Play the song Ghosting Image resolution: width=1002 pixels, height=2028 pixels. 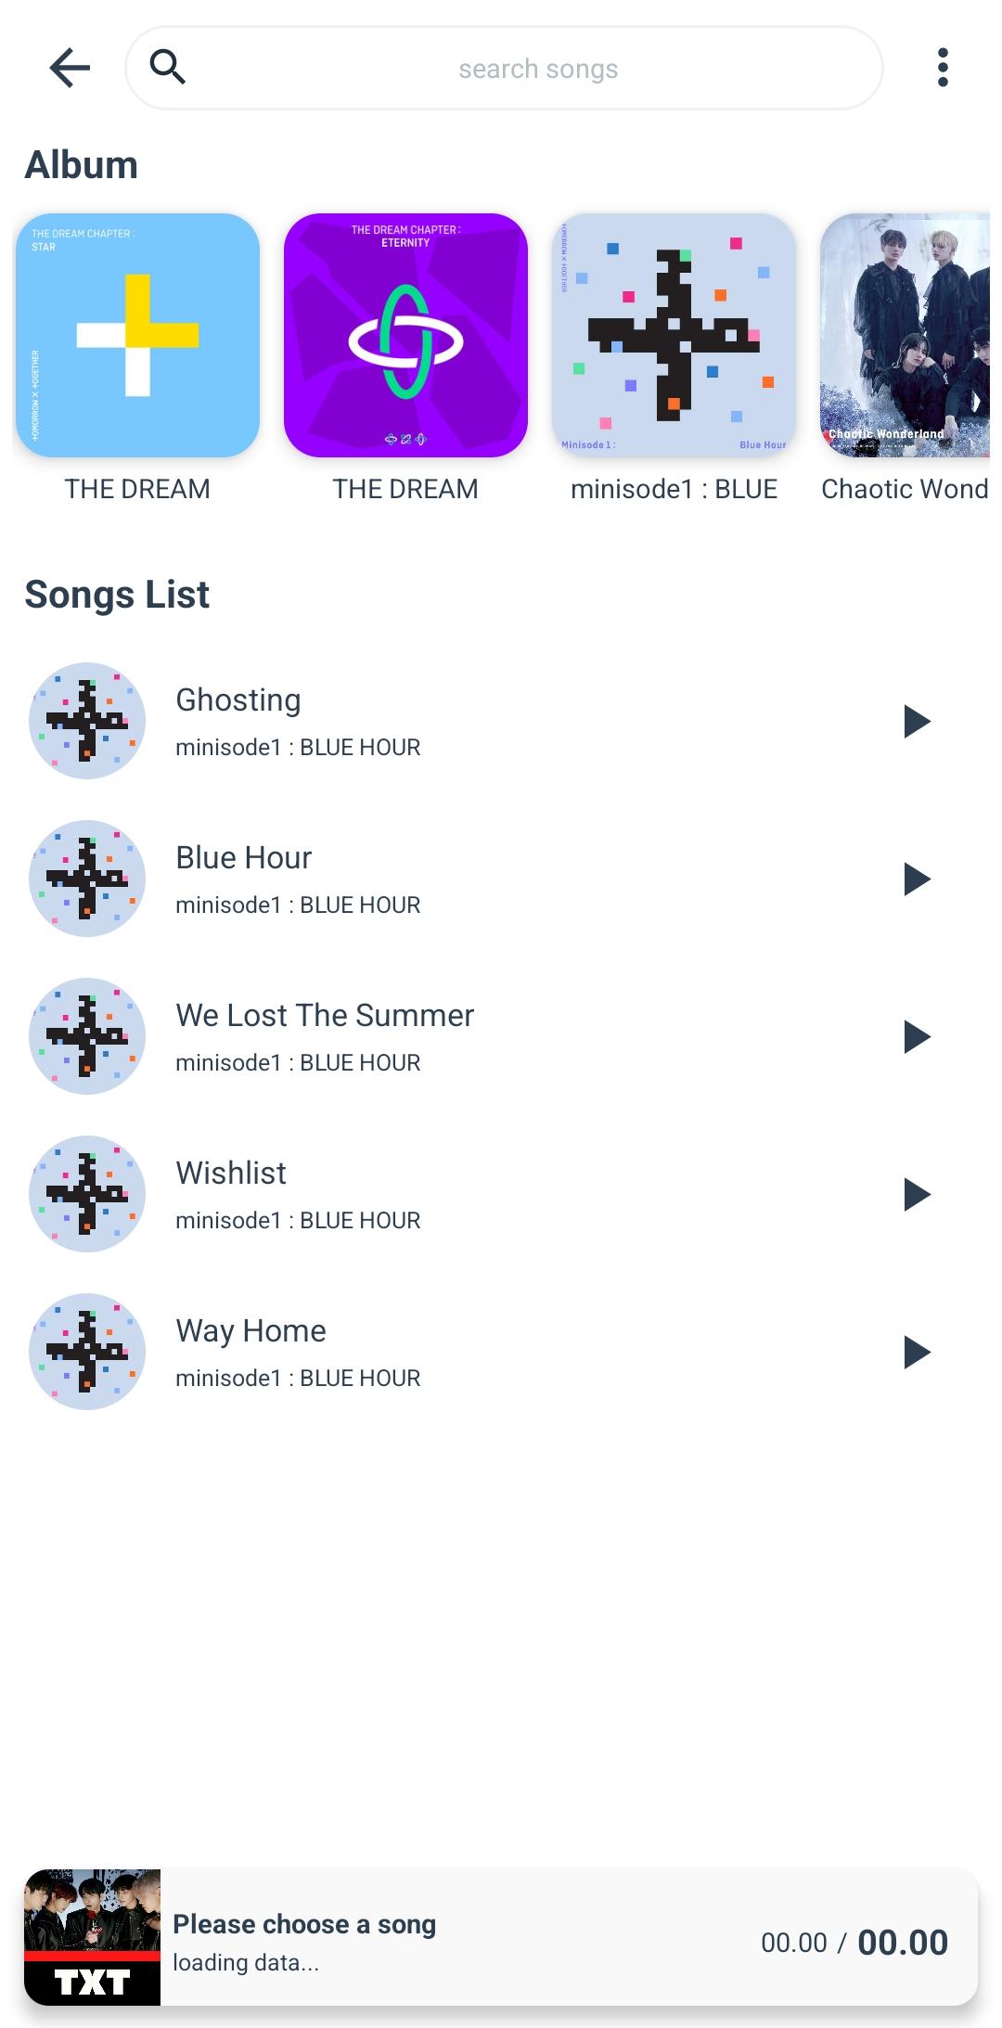(917, 721)
